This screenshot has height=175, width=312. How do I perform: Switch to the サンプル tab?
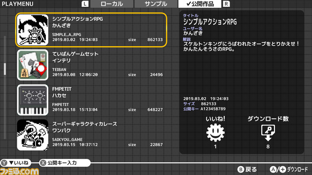point(156,4)
